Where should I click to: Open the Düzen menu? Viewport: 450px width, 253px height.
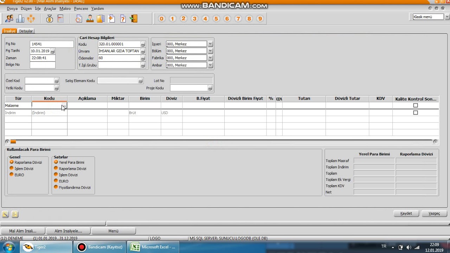(x=26, y=8)
